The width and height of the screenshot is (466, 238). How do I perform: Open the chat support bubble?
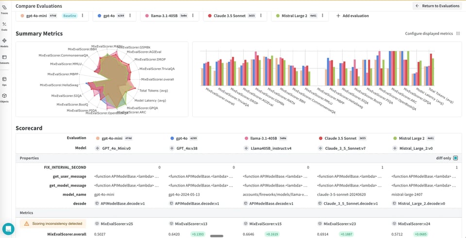(x=8, y=229)
